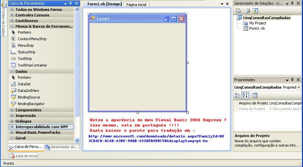Image resolution: width=303 pixels, height=167 pixels.
Task: Click LinqConsultasCompiladas project icon
Action: (239, 18)
